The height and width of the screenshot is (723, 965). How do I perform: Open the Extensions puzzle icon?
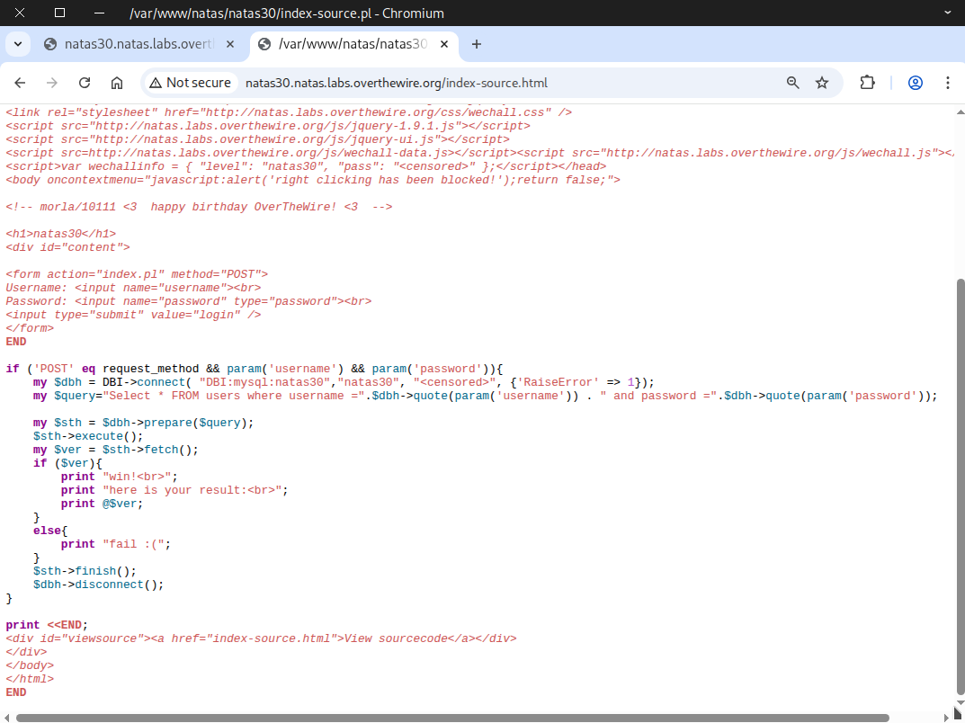tap(867, 83)
